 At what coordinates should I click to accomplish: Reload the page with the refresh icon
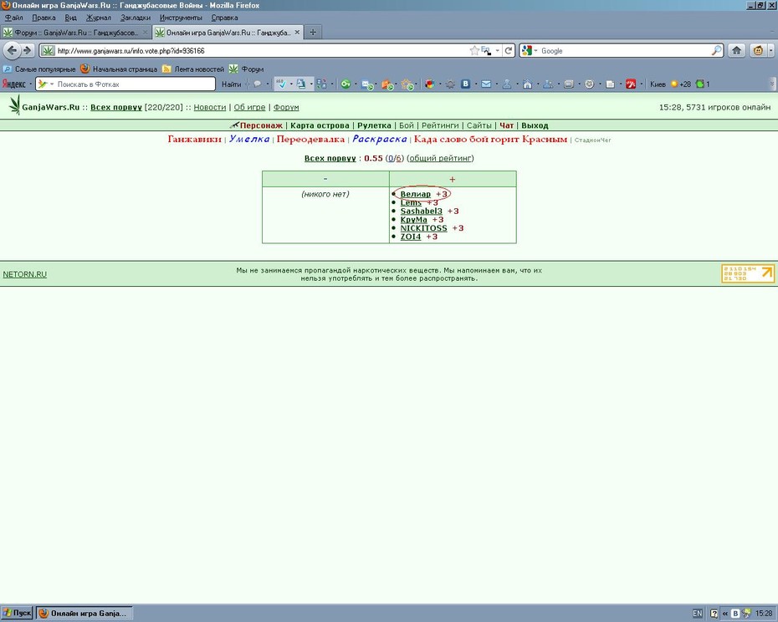pyautogui.click(x=508, y=51)
